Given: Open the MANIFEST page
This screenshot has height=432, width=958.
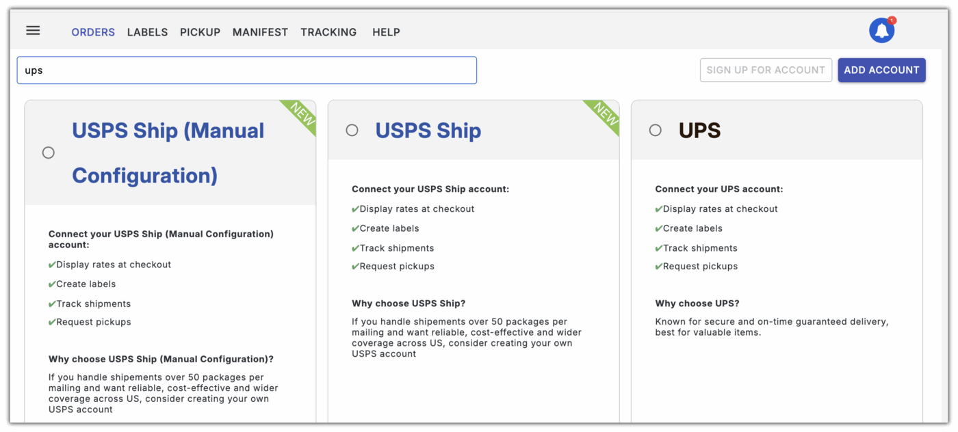Looking at the screenshot, I should [260, 32].
